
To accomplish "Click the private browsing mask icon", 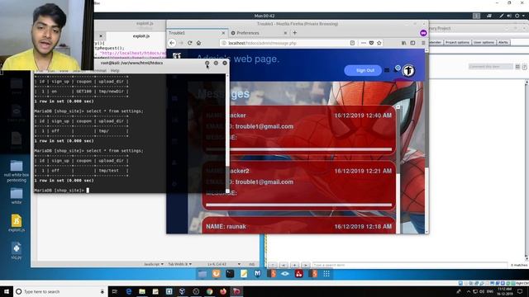I will pyautogui.click(x=423, y=33).
